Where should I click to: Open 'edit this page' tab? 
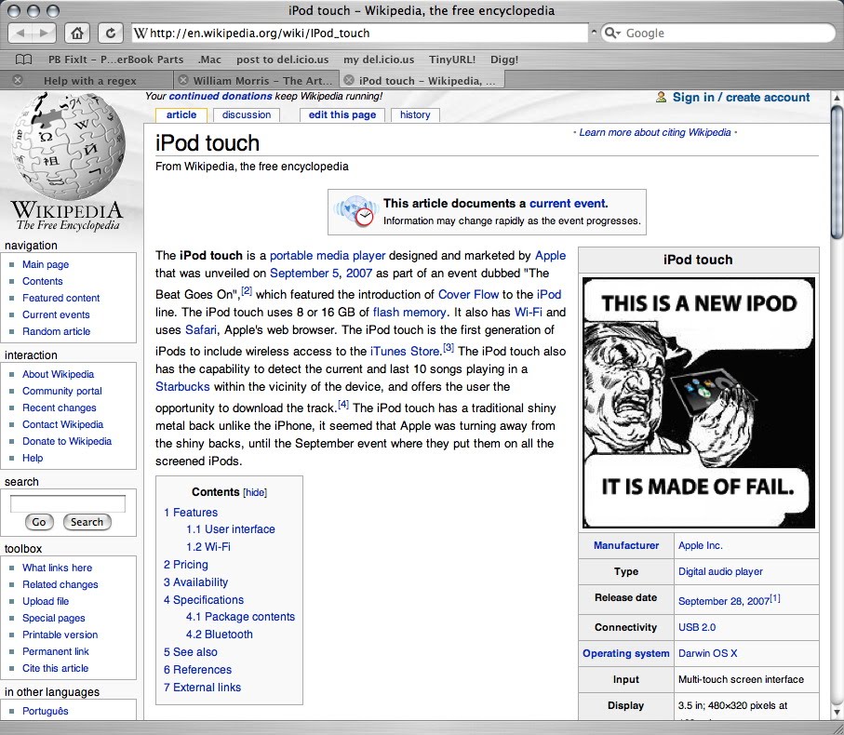pyautogui.click(x=342, y=114)
